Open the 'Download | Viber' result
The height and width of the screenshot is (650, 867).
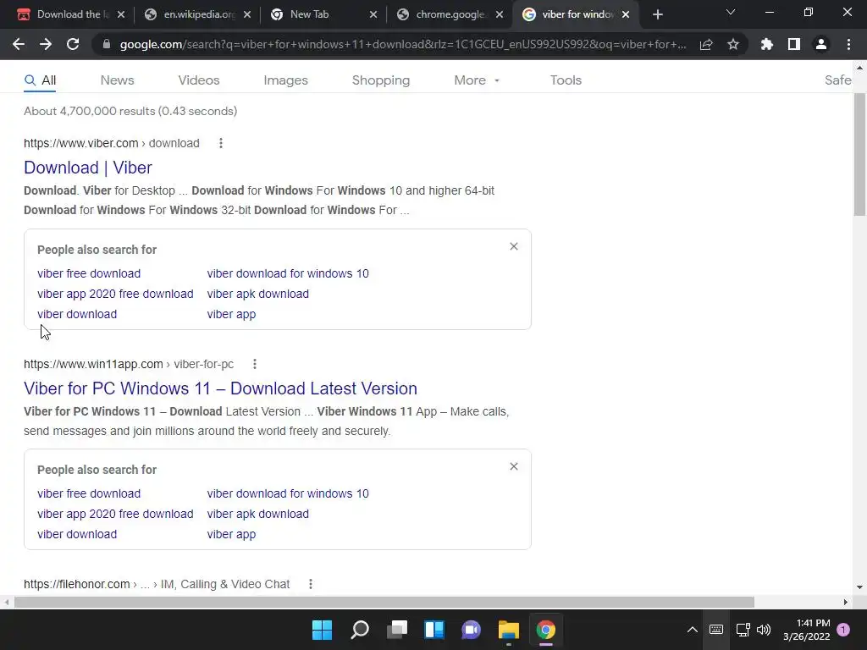[x=88, y=168]
